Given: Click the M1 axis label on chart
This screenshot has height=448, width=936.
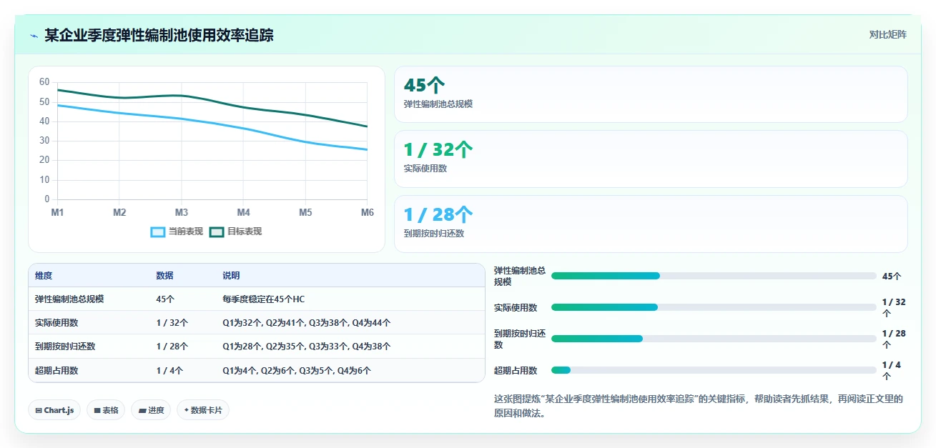Looking at the screenshot, I should (57, 213).
